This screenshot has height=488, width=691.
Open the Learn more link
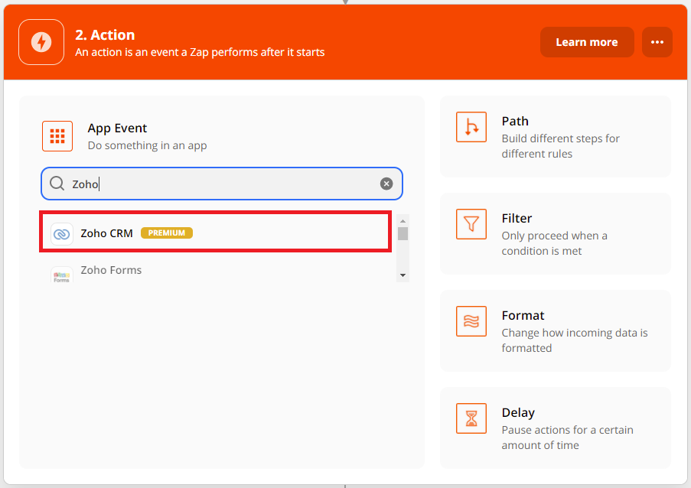tap(587, 42)
